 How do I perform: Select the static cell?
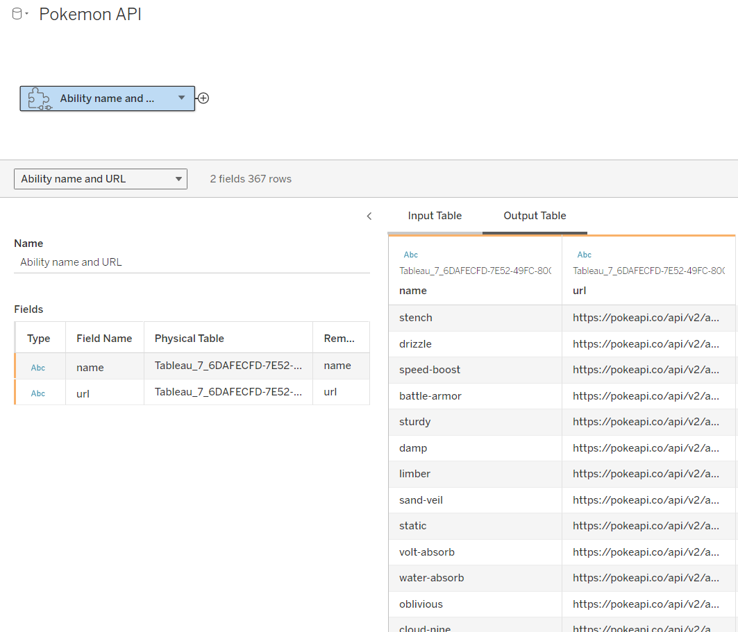click(476, 526)
